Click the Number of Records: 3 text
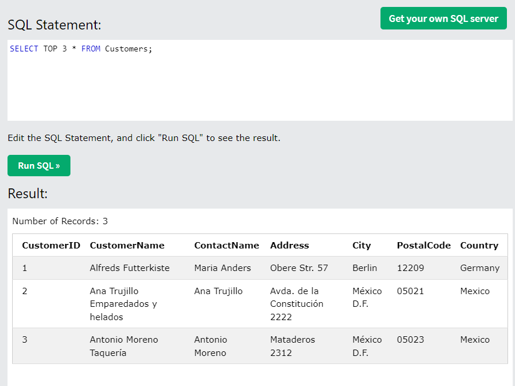 pos(60,221)
